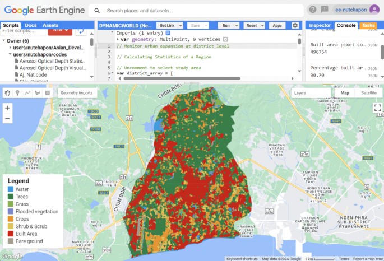
Task: Pick the draw polygon shape tool
Action: (x=37, y=93)
